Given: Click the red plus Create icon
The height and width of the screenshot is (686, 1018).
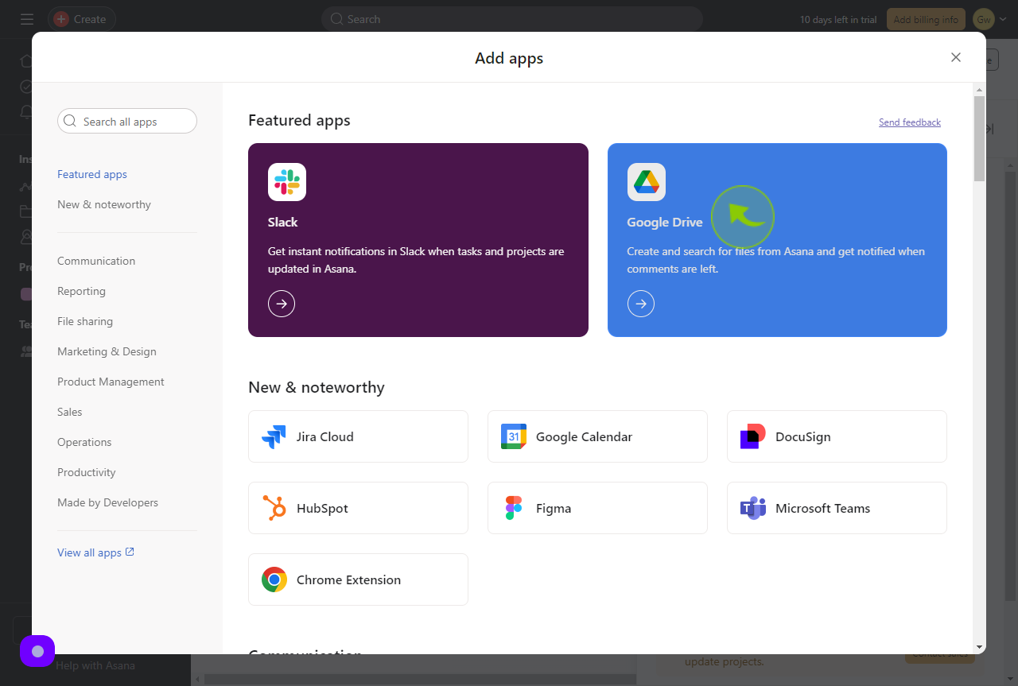Looking at the screenshot, I should click(x=61, y=19).
